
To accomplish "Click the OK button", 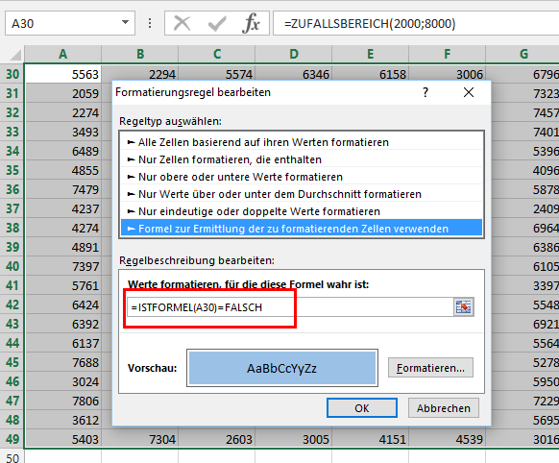I will [x=362, y=408].
